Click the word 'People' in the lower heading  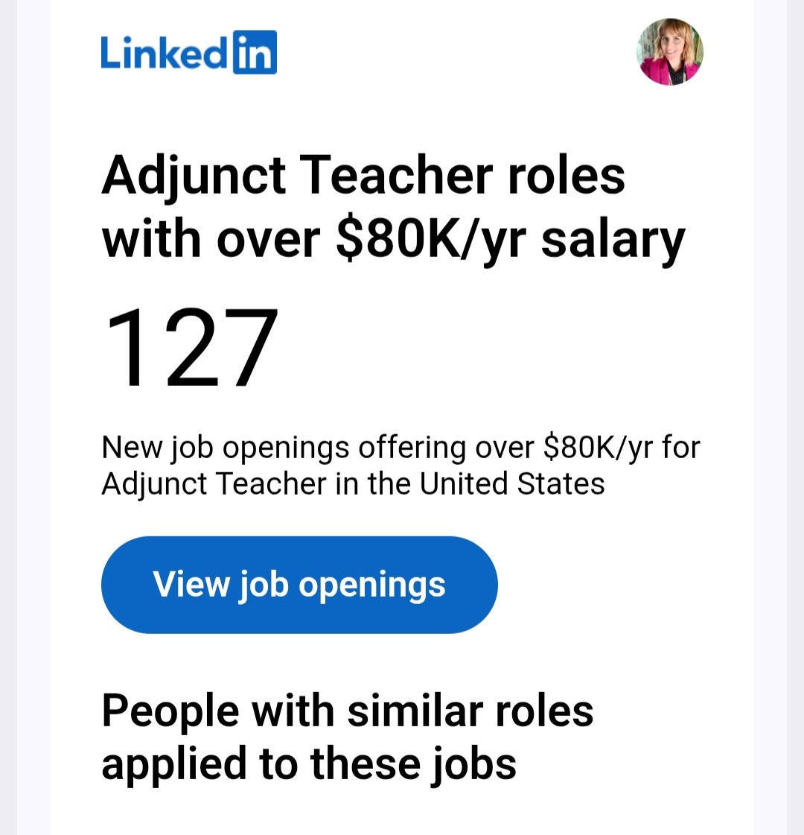(x=170, y=711)
